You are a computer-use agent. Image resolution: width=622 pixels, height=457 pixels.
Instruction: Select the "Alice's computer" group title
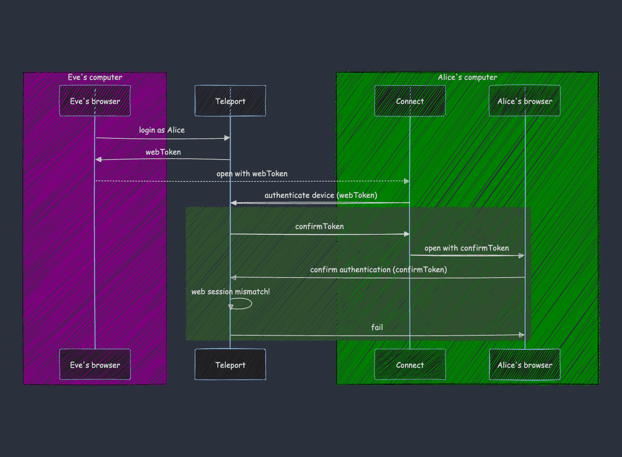point(467,77)
